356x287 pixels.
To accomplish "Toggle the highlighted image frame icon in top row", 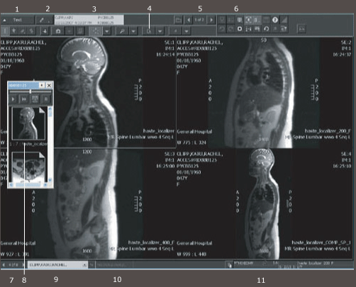I will coord(248,20).
